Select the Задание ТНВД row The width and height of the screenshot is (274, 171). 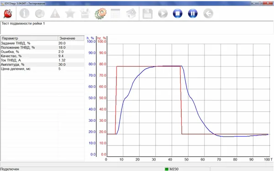(42, 43)
